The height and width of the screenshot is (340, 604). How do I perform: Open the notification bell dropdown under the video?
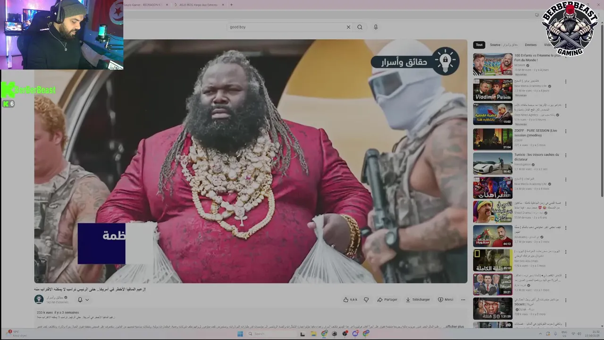[83, 299]
